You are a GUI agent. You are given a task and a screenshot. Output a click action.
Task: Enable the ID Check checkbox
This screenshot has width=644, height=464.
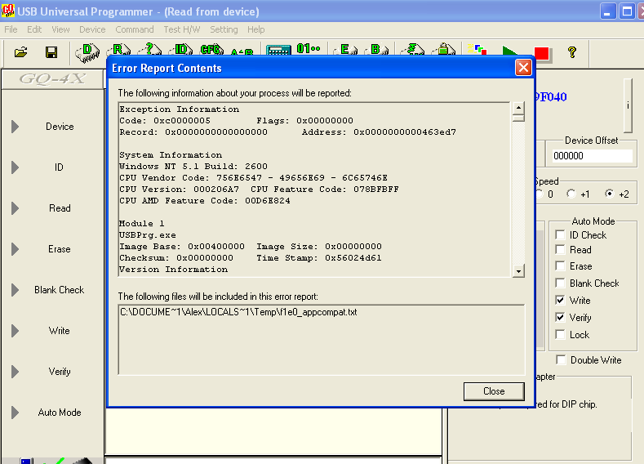560,235
